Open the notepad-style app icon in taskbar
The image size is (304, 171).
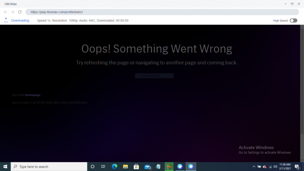(x=158, y=167)
